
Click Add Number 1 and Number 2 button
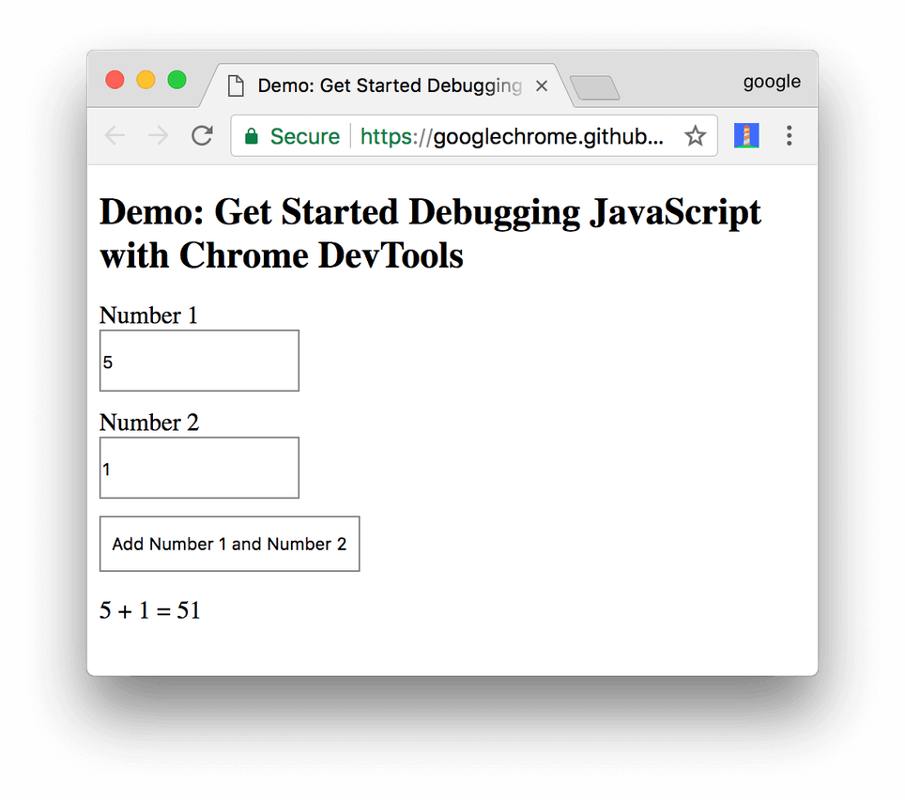[x=230, y=544]
